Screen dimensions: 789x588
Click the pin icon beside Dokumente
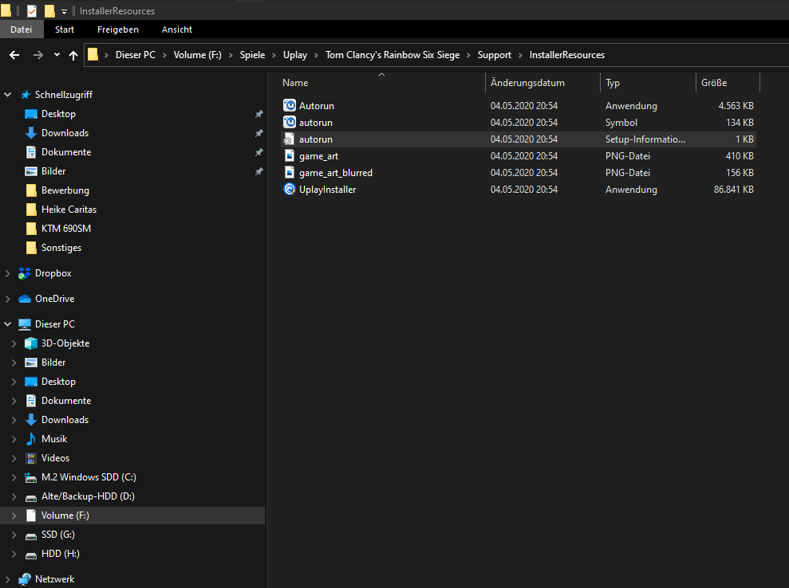point(259,152)
